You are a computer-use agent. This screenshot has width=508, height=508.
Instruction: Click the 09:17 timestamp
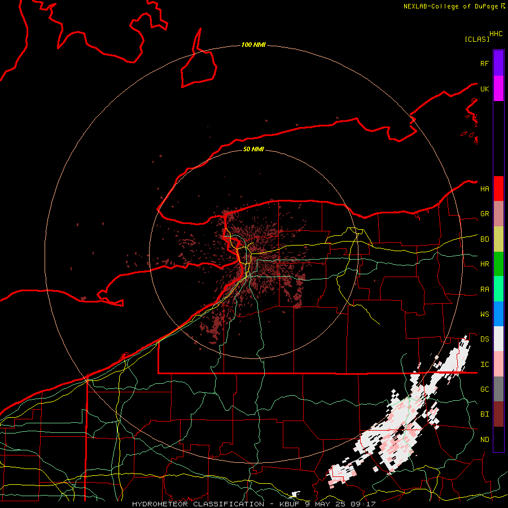[362, 504]
